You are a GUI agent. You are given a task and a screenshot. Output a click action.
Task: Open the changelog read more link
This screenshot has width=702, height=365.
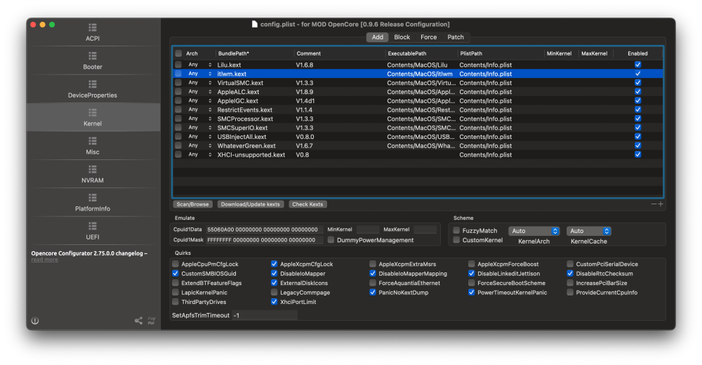pyautogui.click(x=44, y=260)
